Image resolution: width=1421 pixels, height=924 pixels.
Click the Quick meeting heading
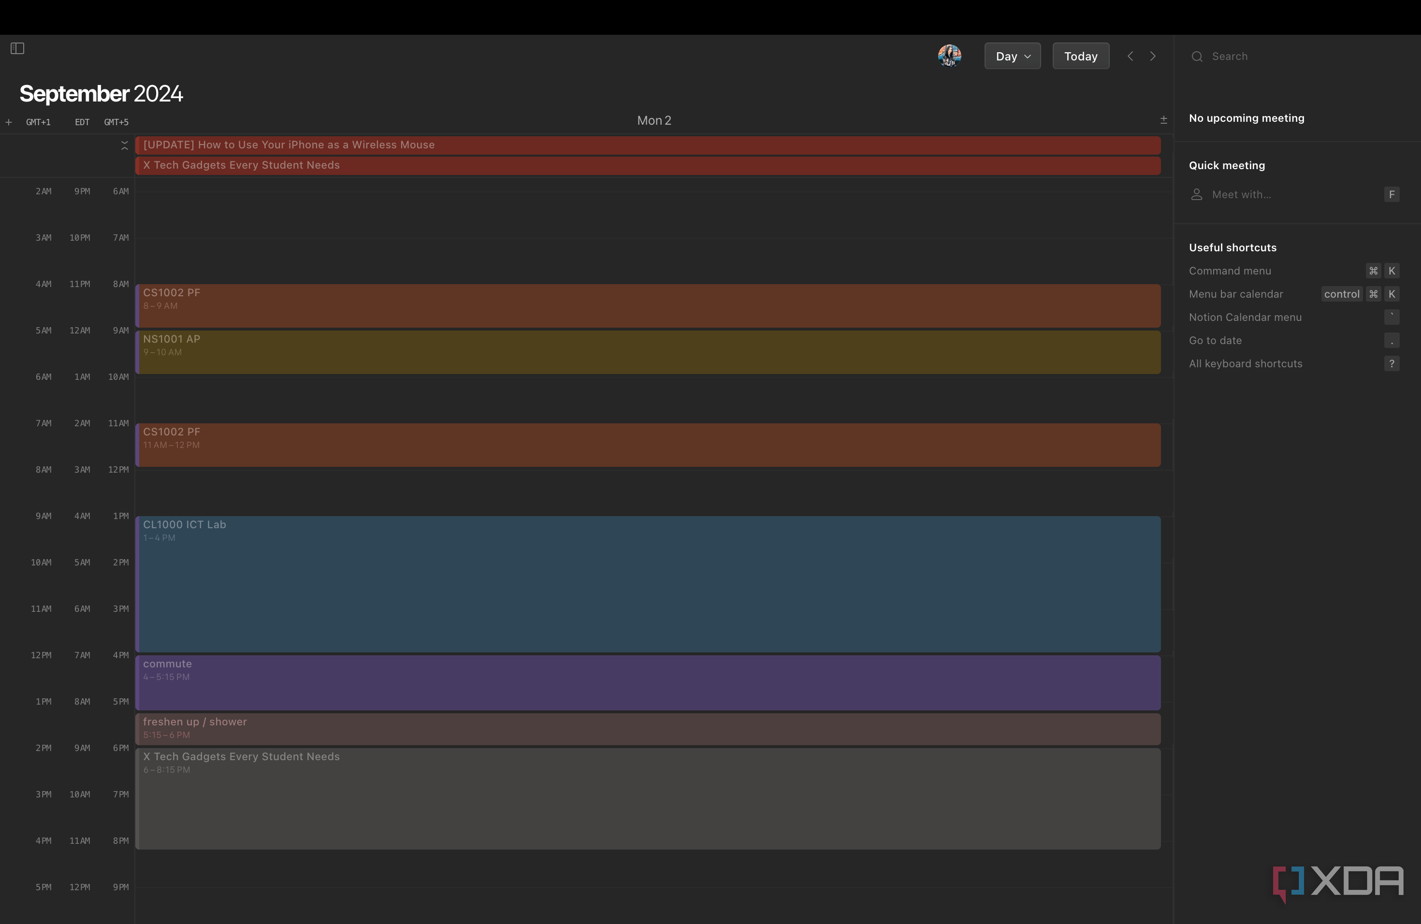click(1227, 166)
